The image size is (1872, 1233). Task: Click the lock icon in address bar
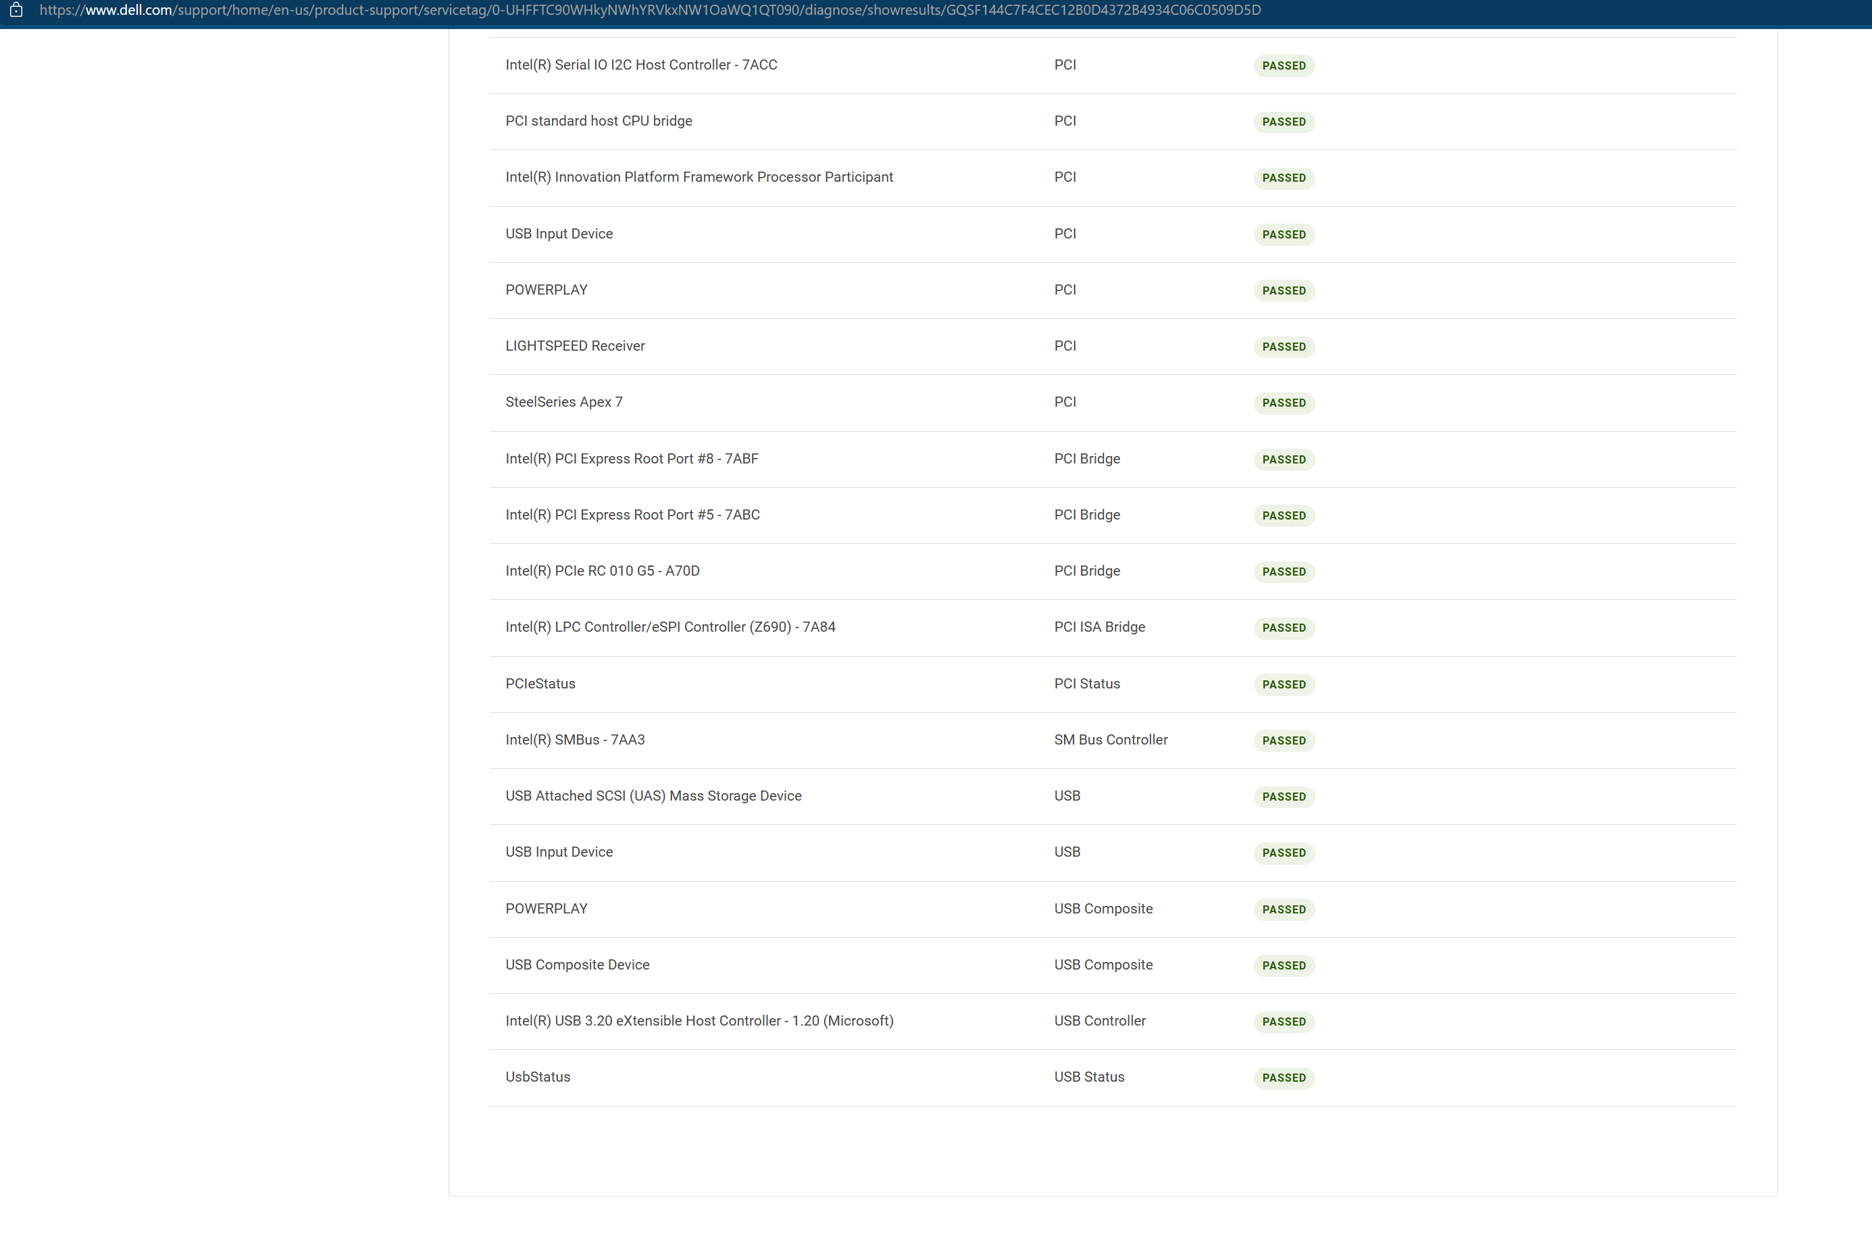point(16,10)
